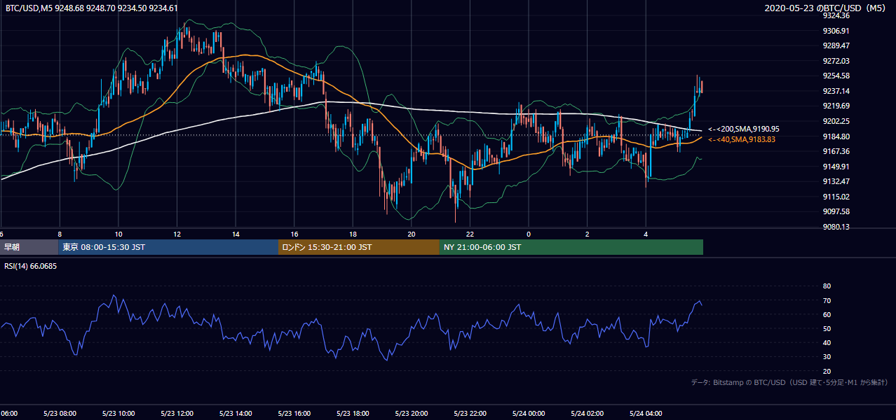
Task: Click the Bitstamp data source note
Action: pyautogui.click(x=789, y=382)
